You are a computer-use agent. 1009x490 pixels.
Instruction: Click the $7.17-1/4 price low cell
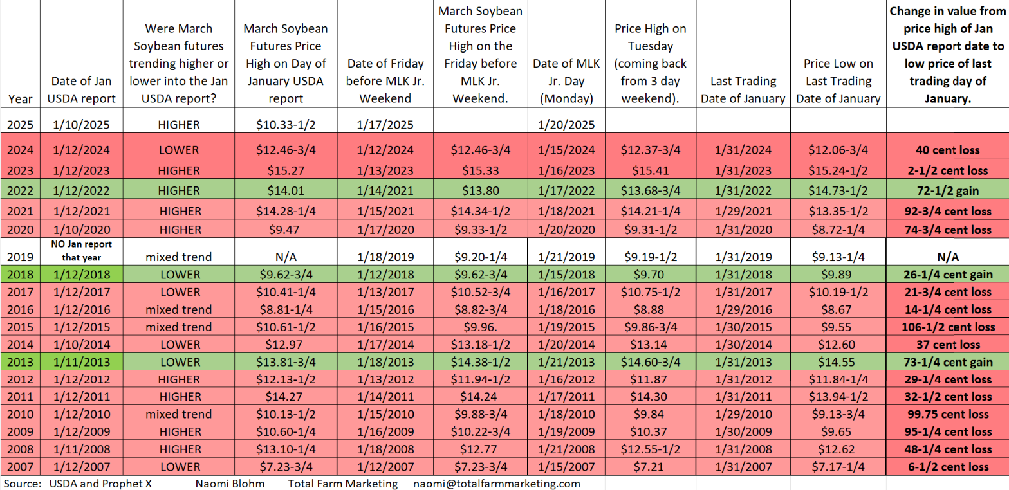tap(838, 466)
